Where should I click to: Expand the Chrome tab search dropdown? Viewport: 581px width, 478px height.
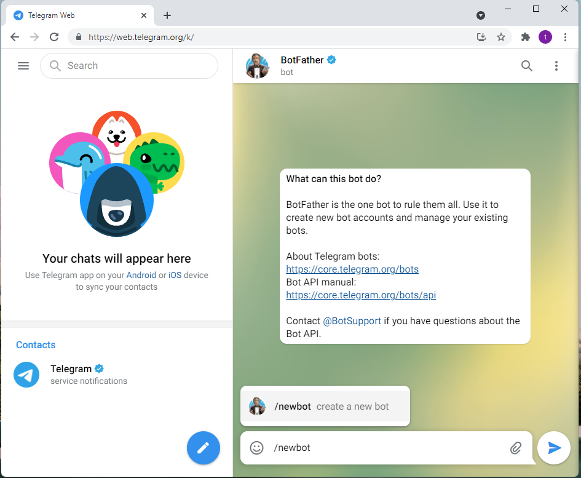click(481, 15)
